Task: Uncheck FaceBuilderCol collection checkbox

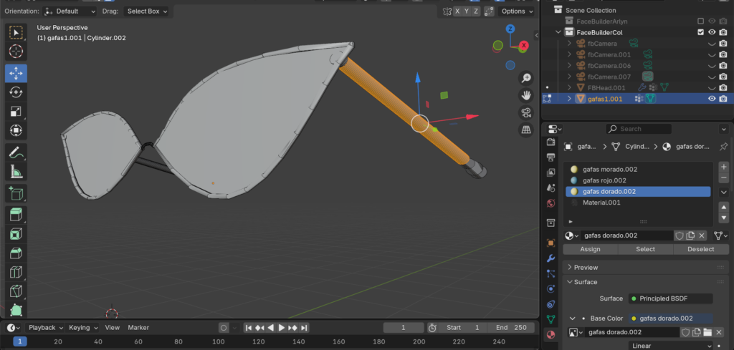Action: pyautogui.click(x=700, y=32)
